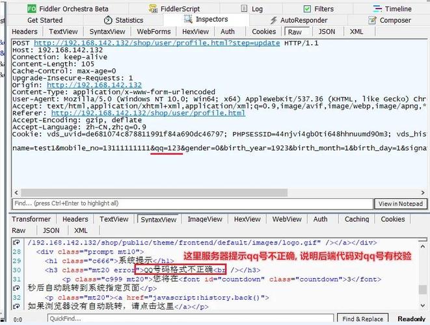The width and height of the screenshot is (430, 325).
Task: Click Find & Replace button
Action: pyautogui.click(x=362, y=319)
